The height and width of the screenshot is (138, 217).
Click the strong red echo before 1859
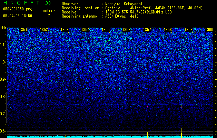(x=181, y=106)
